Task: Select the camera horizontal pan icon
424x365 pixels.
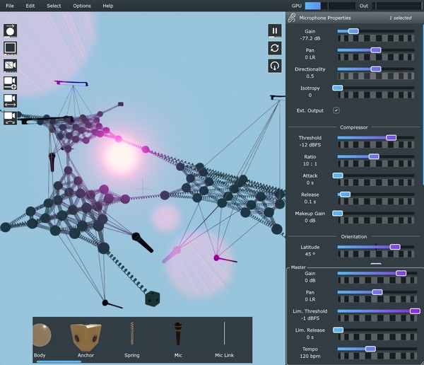Action: 10,100
